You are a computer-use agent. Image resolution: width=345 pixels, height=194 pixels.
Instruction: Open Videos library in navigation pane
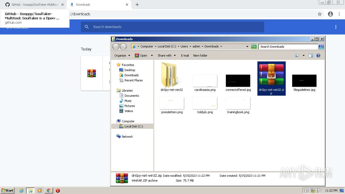tap(129, 111)
